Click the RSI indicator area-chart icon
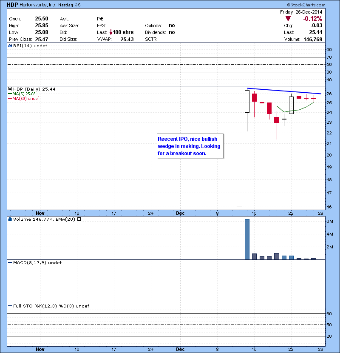This screenshot has height=353, width=340. point(10,46)
